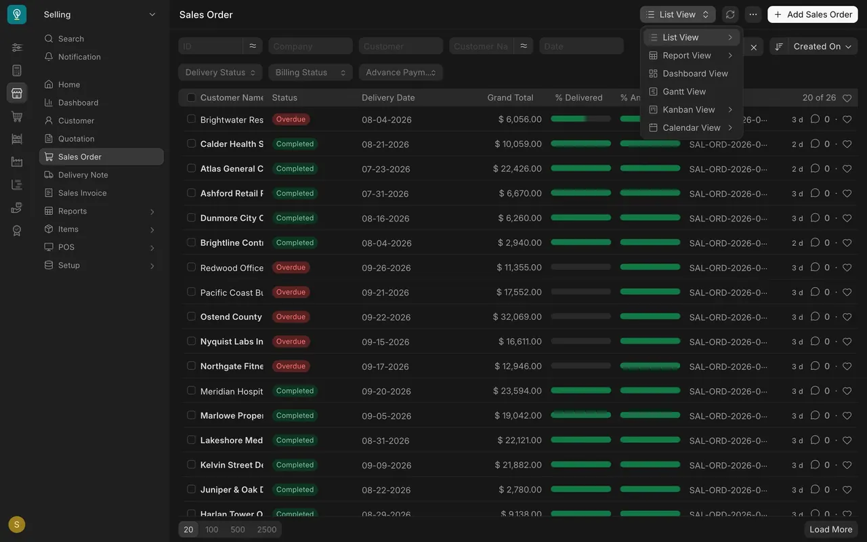This screenshot has width=867, height=542.
Task: Open the user avatar S
Action: tap(17, 524)
